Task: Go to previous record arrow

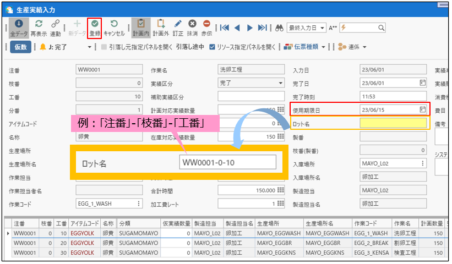Action: (237, 28)
